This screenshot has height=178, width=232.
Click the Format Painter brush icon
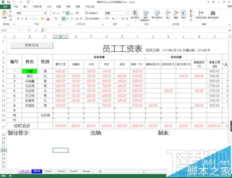coord(10,19)
